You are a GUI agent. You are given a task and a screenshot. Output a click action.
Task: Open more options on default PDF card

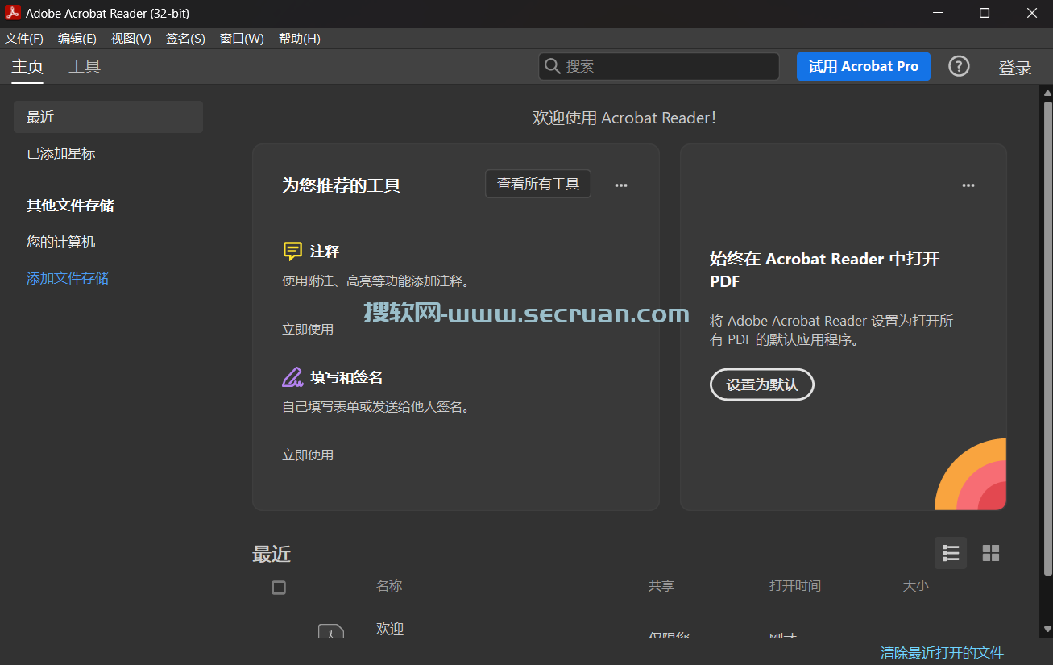coord(968,185)
